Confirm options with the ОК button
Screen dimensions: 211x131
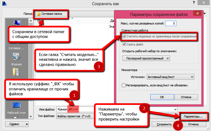[162, 97]
